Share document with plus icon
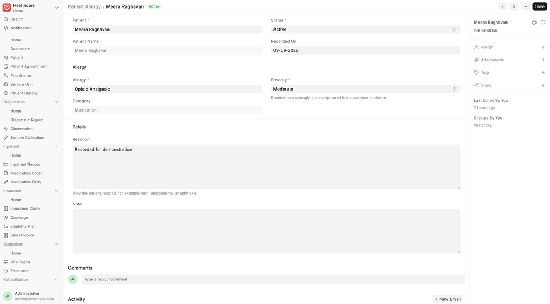Viewport: 550px width, 304px height. point(543,85)
